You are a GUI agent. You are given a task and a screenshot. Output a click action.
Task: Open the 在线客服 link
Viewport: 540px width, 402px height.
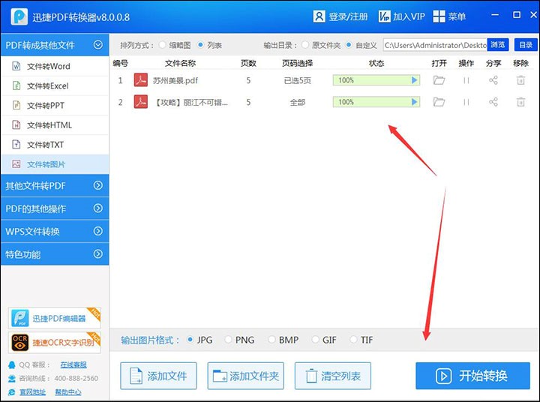click(x=73, y=364)
